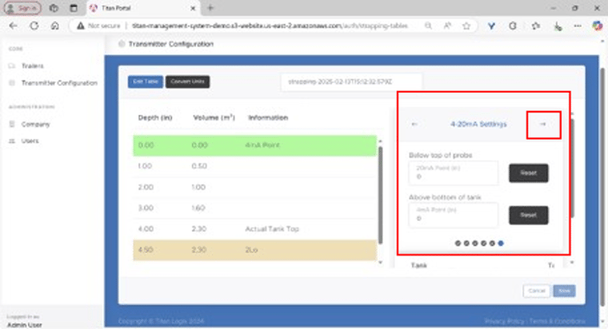Click the strapping table vertical scrollbar thumb
Image resolution: width=608 pixels, height=329 pixels.
[380, 195]
